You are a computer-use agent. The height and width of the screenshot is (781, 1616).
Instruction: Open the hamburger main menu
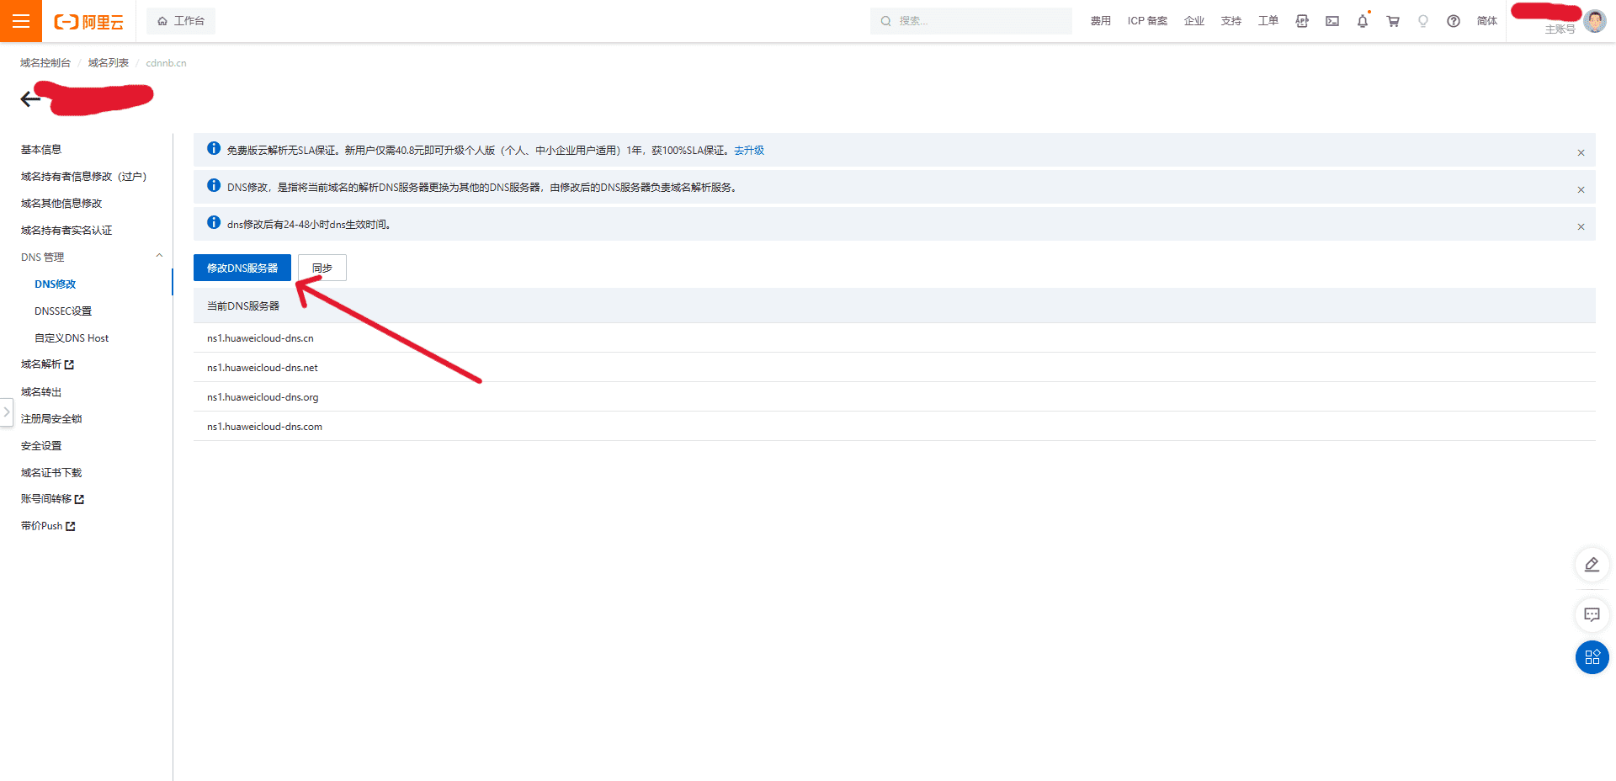coord(21,21)
